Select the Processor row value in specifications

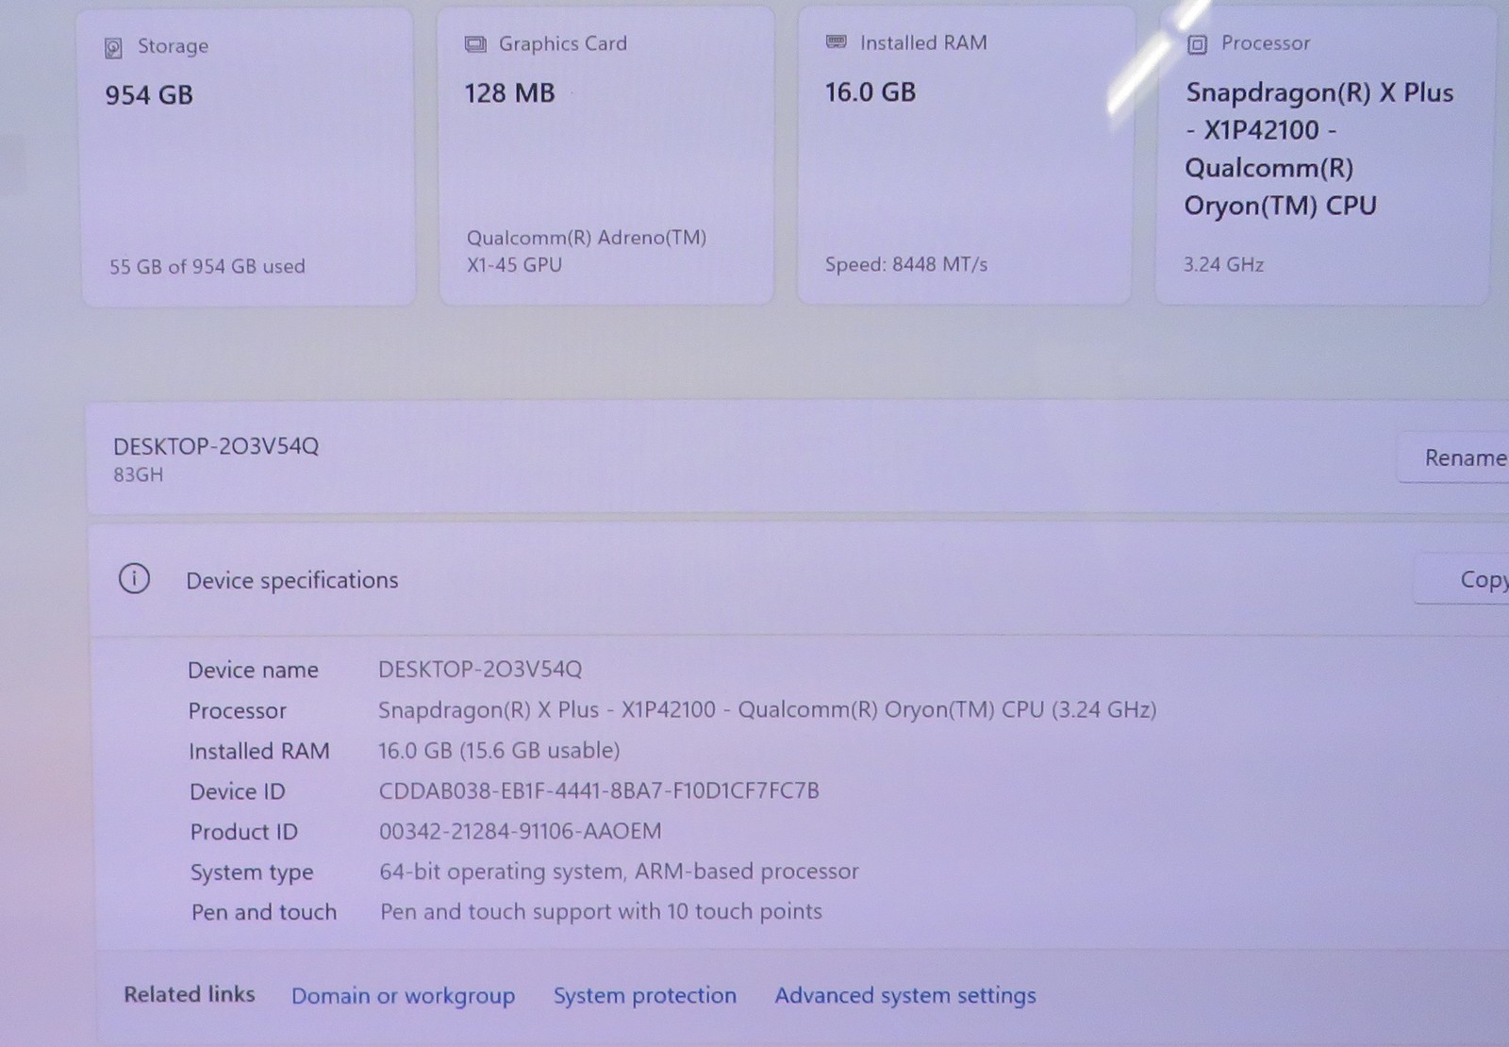pos(767,709)
